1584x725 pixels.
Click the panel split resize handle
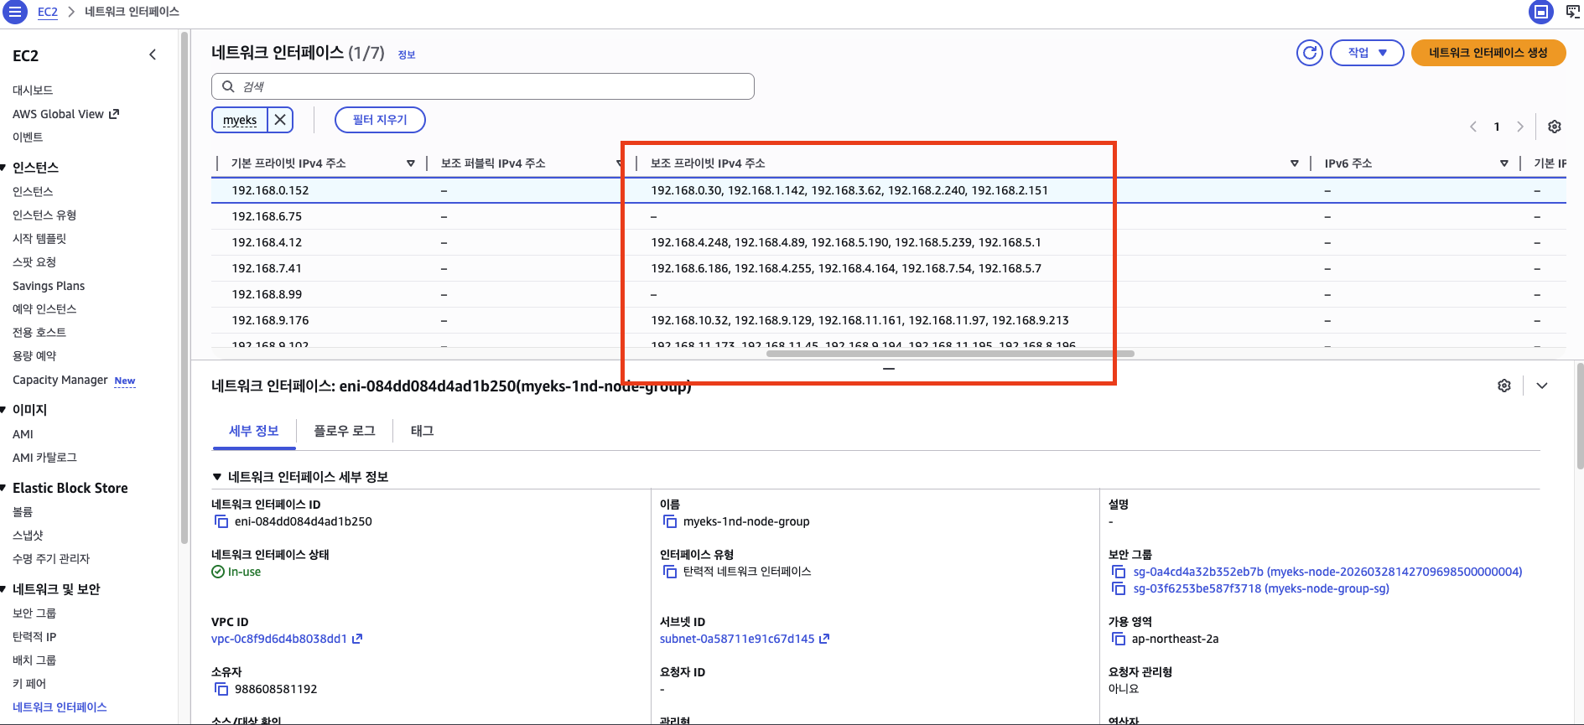[889, 369]
